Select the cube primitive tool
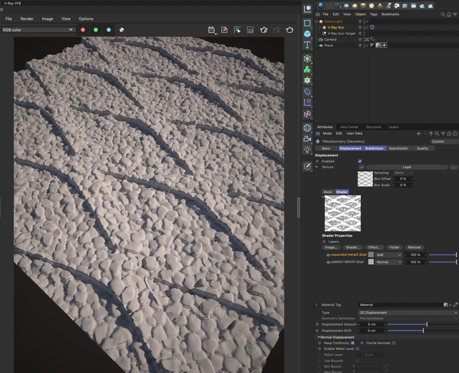This screenshot has width=459, height=373. [307, 34]
